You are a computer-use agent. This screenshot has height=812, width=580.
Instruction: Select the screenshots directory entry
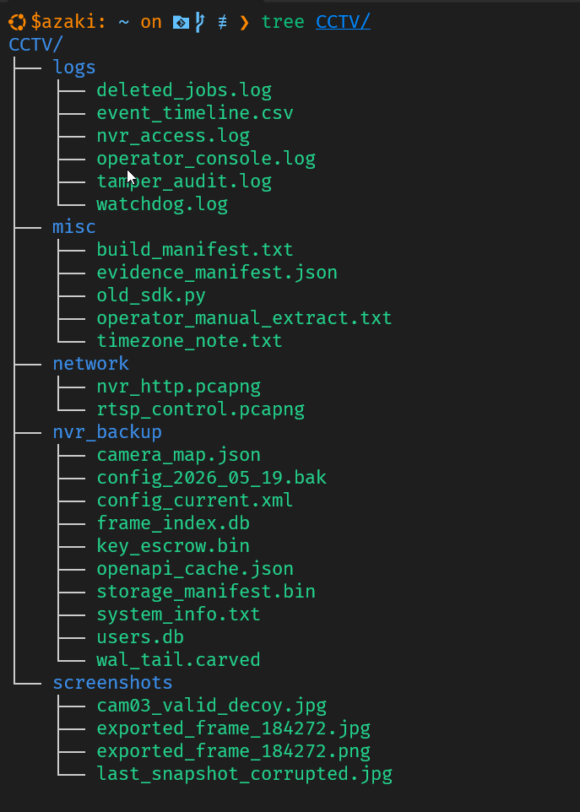click(x=112, y=683)
